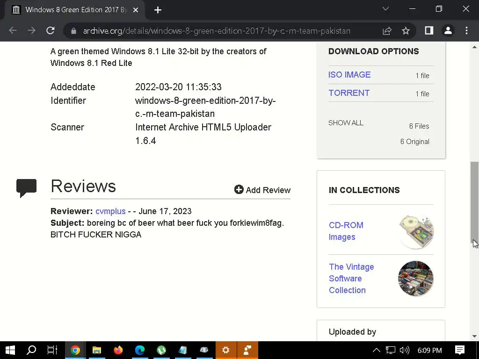The width and height of the screenshot is (479, 359).
Task: Focus the archive.org address bar
Action: click(217, 31)
